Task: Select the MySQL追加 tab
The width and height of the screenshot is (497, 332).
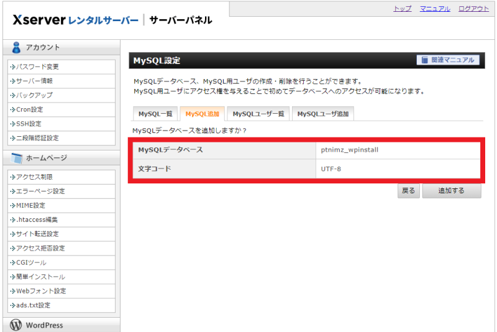Action: click(x=203, y=114)
